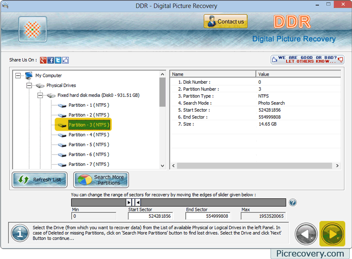
Task: Click the details table scroll-right arrow
Action: (x=337, y=166)
